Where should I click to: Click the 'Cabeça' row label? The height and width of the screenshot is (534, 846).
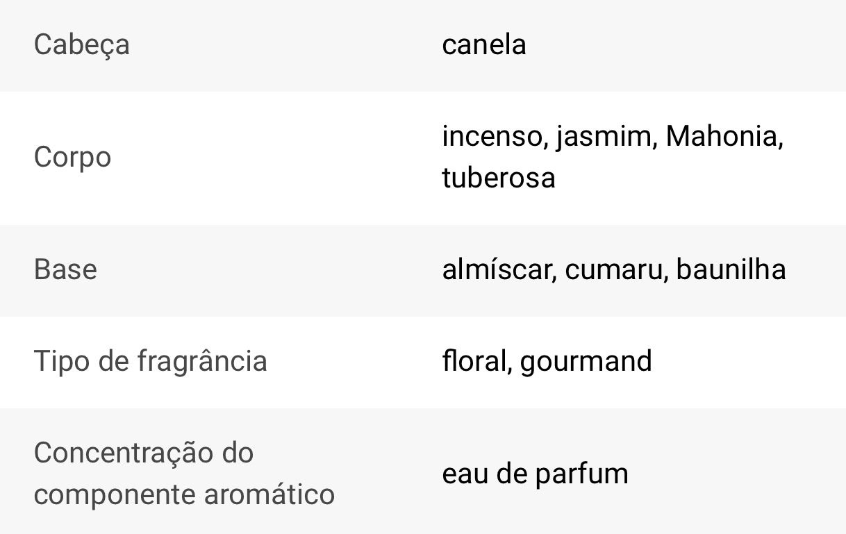[81, 45]
